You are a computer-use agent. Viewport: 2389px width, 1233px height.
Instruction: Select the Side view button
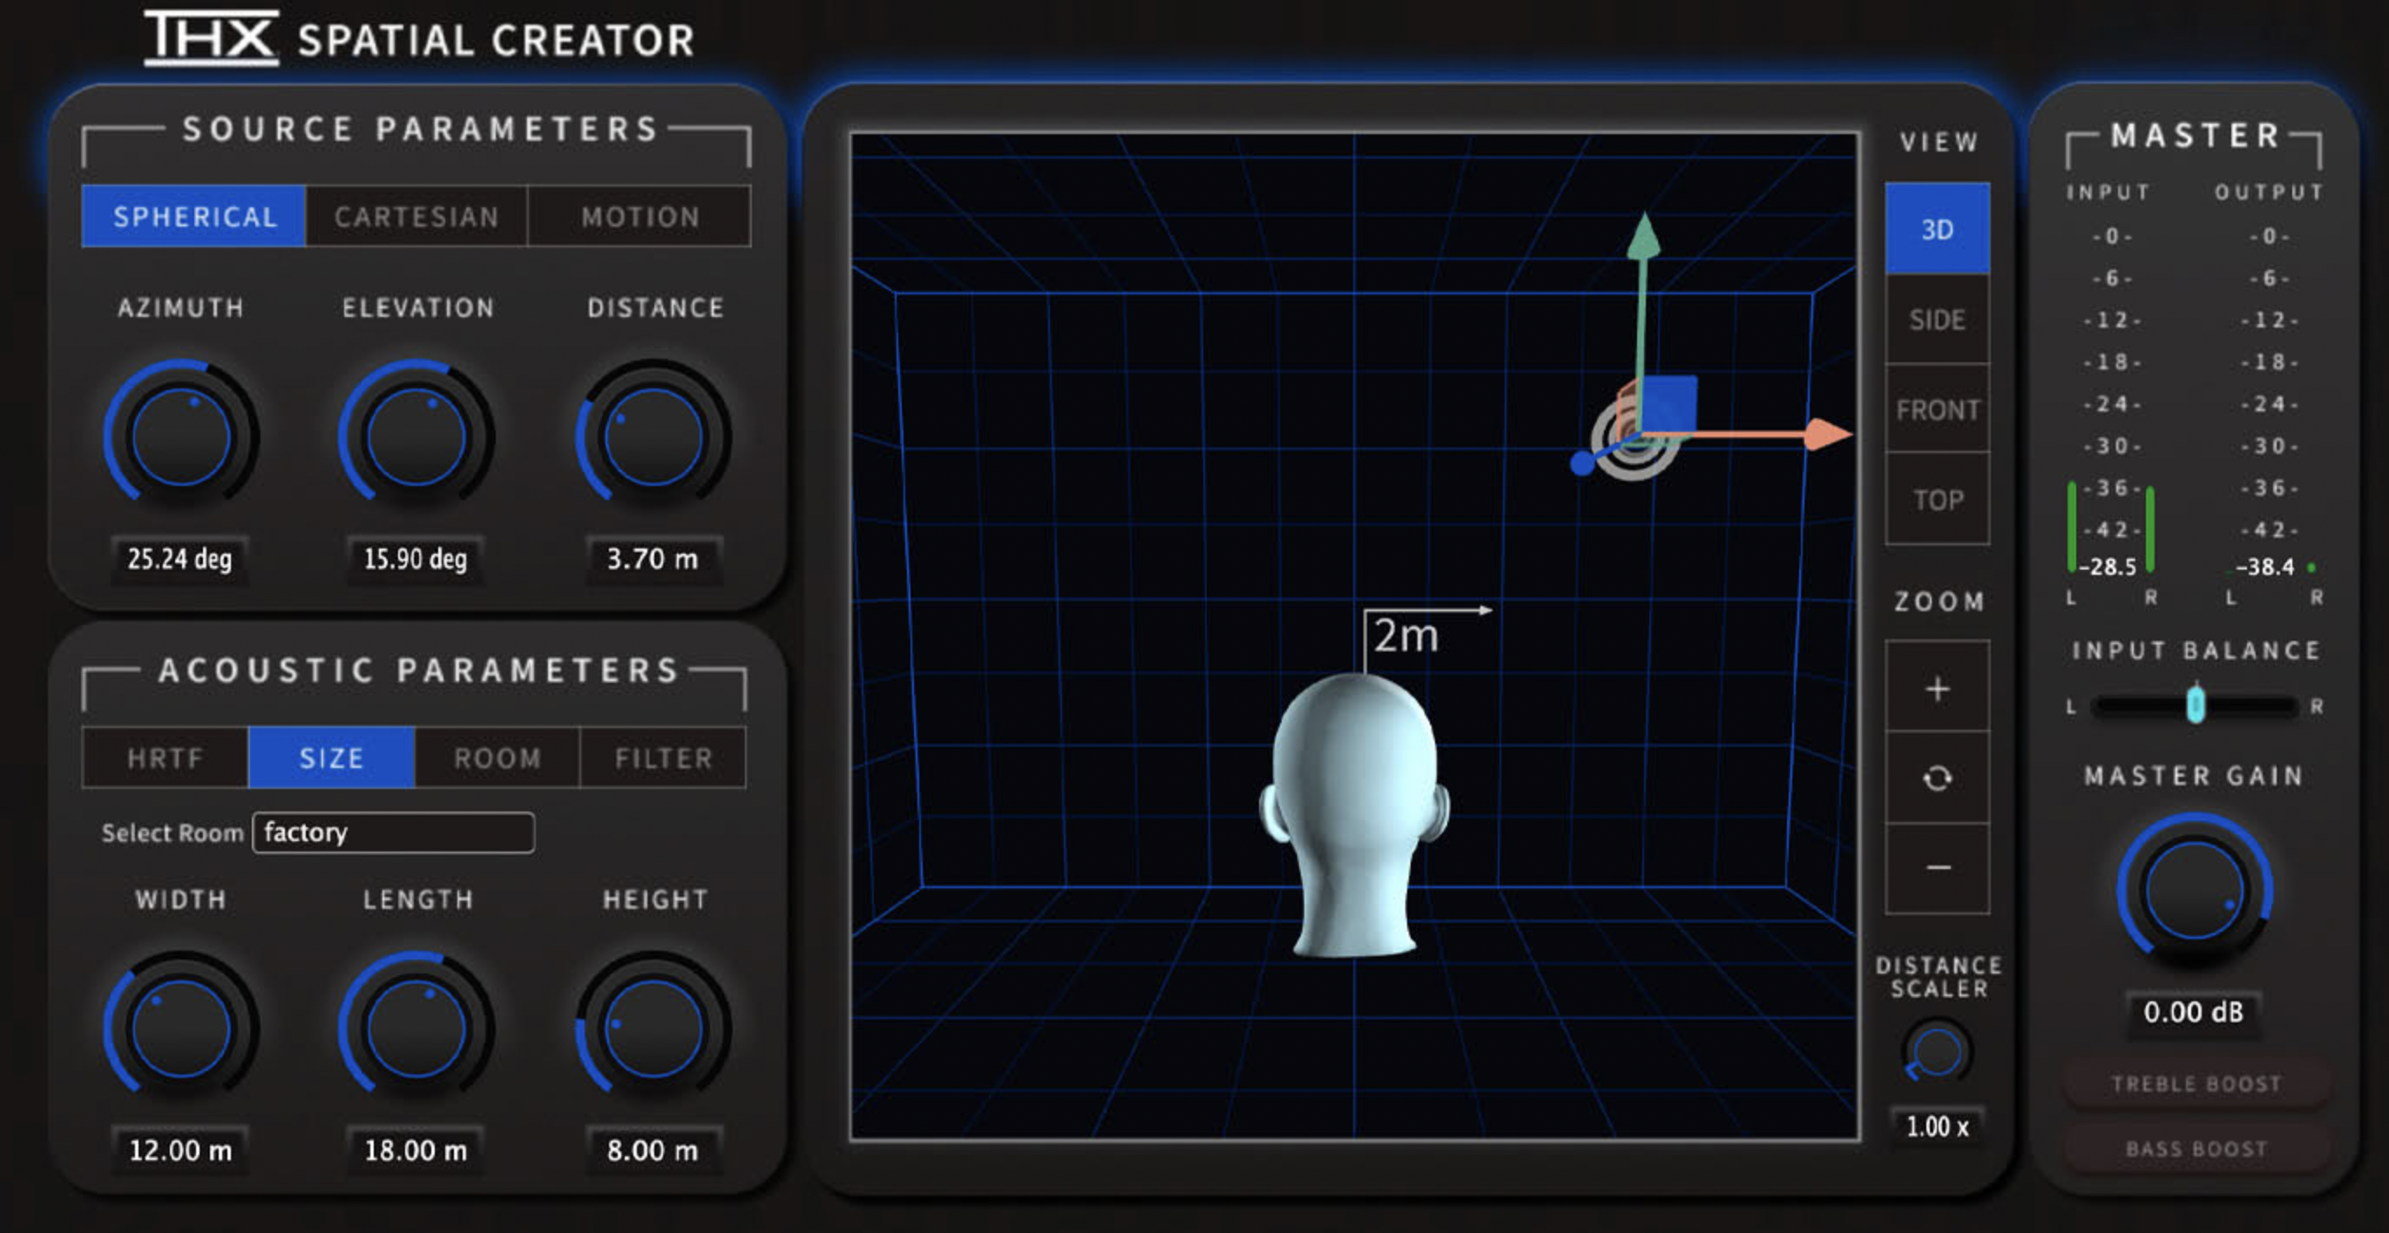click(x=1937, y=319)
